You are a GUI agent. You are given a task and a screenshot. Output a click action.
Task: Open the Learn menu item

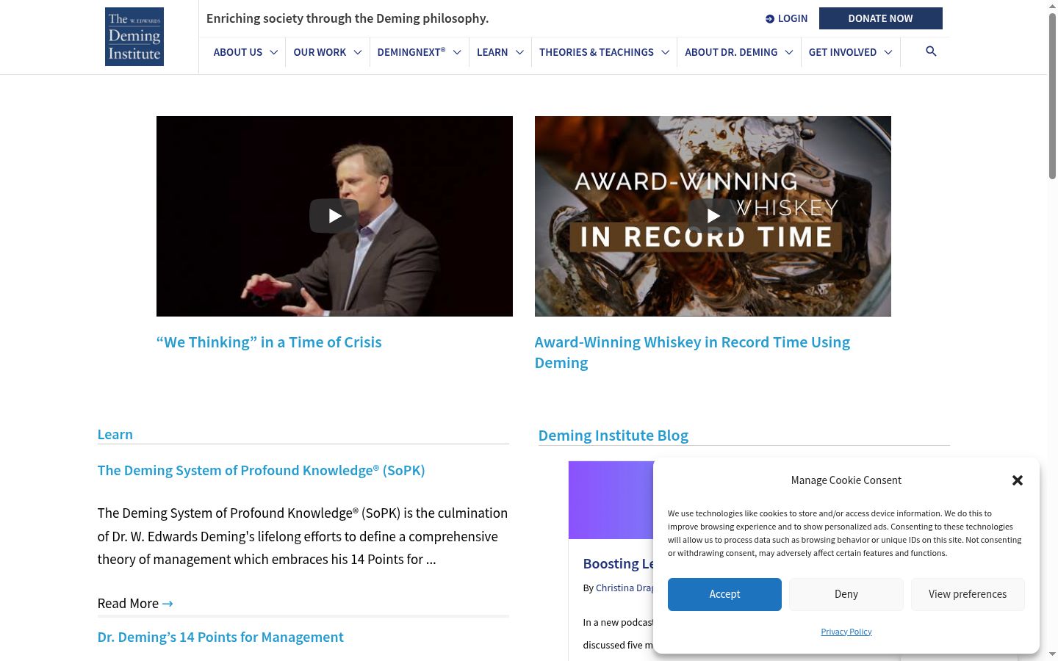point(492,52)
